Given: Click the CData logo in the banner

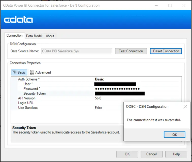Looking at the screenshot, I should (x=18, y=20).
